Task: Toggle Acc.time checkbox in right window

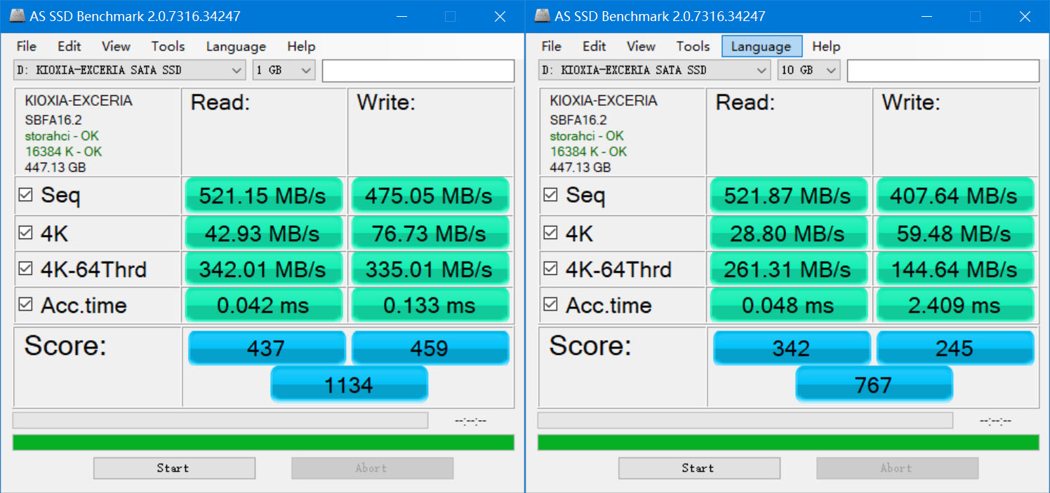Action: [550, 304]
